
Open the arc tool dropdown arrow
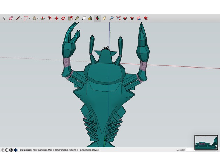point(29,18)
